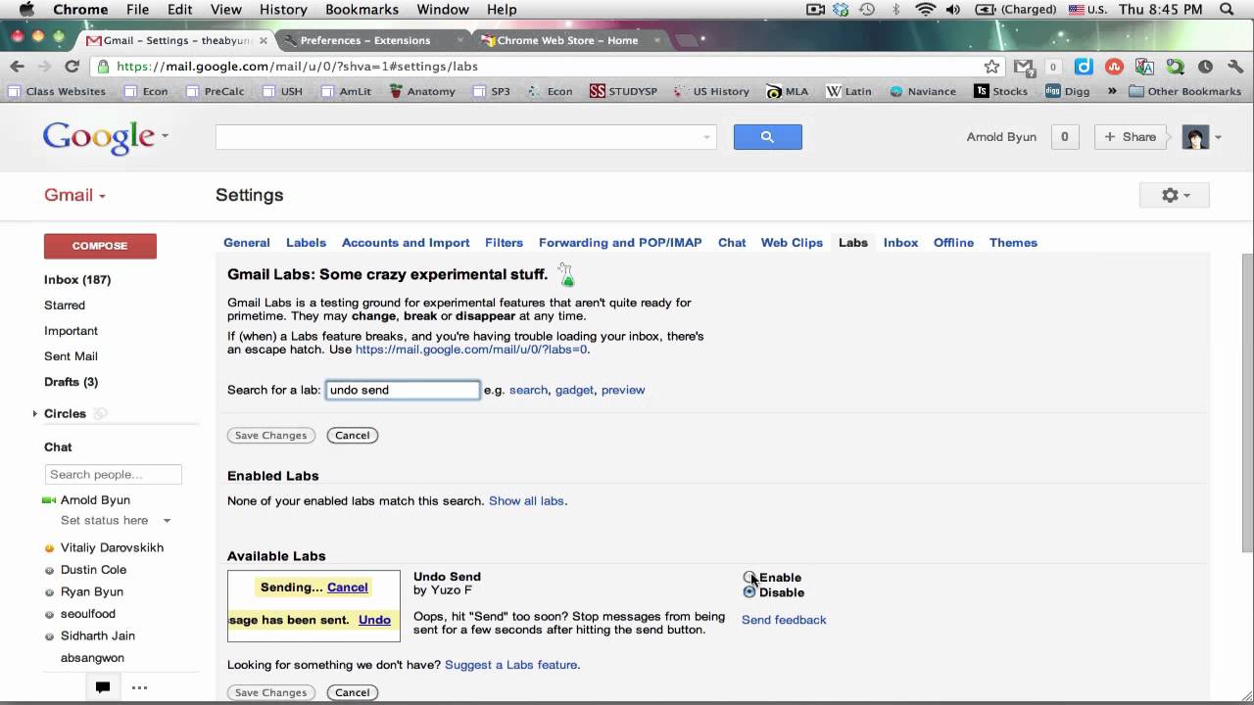This screenshot has height=705, width=1254.
Task: Click the Google Translate extension icon
Action: tap(1144, 67)
